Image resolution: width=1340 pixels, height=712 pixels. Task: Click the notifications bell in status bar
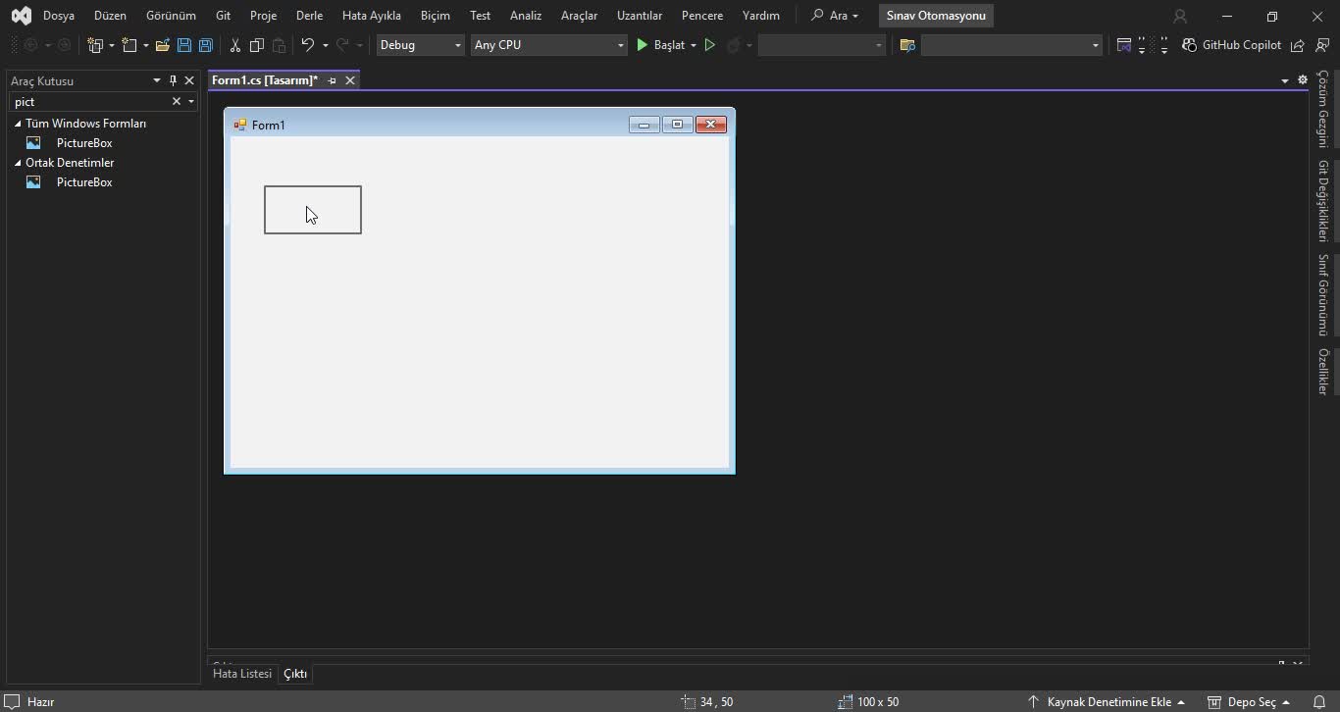[1319, 702]
